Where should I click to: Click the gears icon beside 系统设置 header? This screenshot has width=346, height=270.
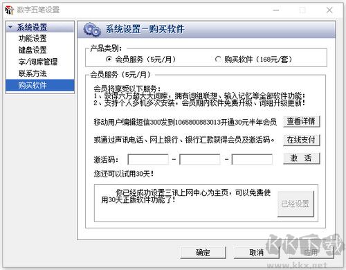tap(92, 30)
